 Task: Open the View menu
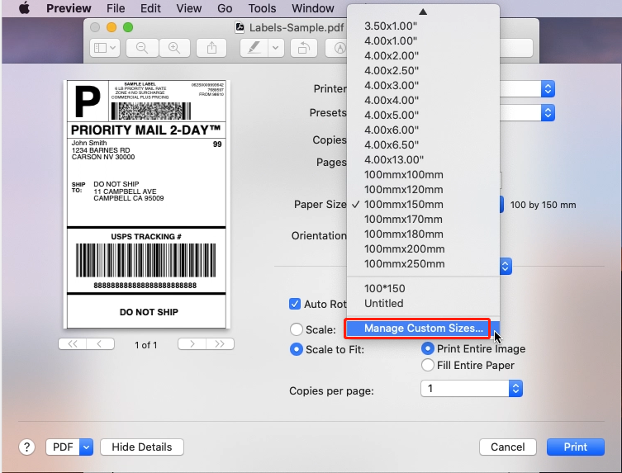[189, 8]
